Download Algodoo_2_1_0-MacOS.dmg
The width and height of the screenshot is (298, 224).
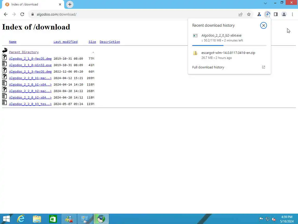pos(30,59)
